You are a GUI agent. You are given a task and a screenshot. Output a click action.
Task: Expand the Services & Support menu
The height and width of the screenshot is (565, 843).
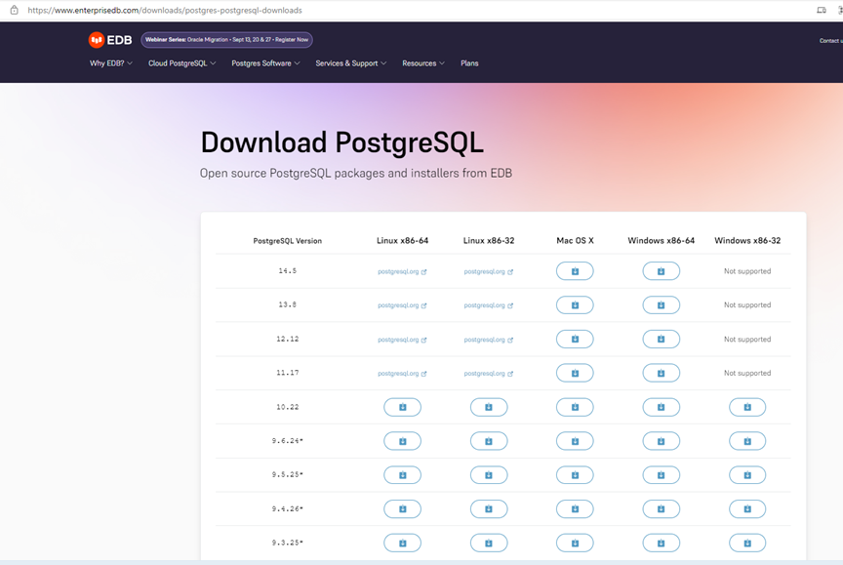tap(351, 63)
